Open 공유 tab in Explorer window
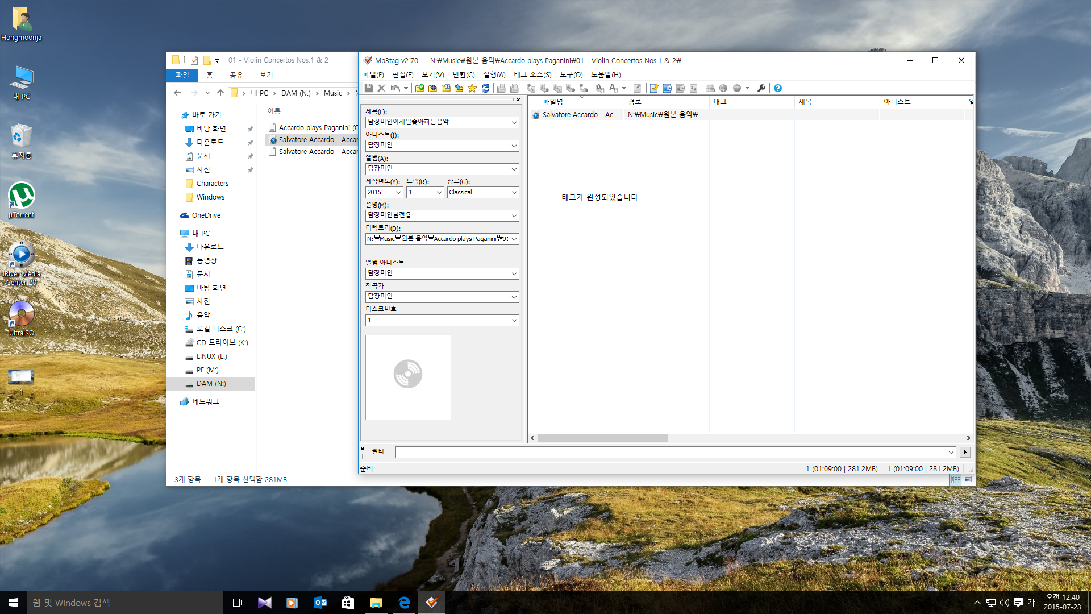This screenshot has width=1091, height=614. pos(236,75)
